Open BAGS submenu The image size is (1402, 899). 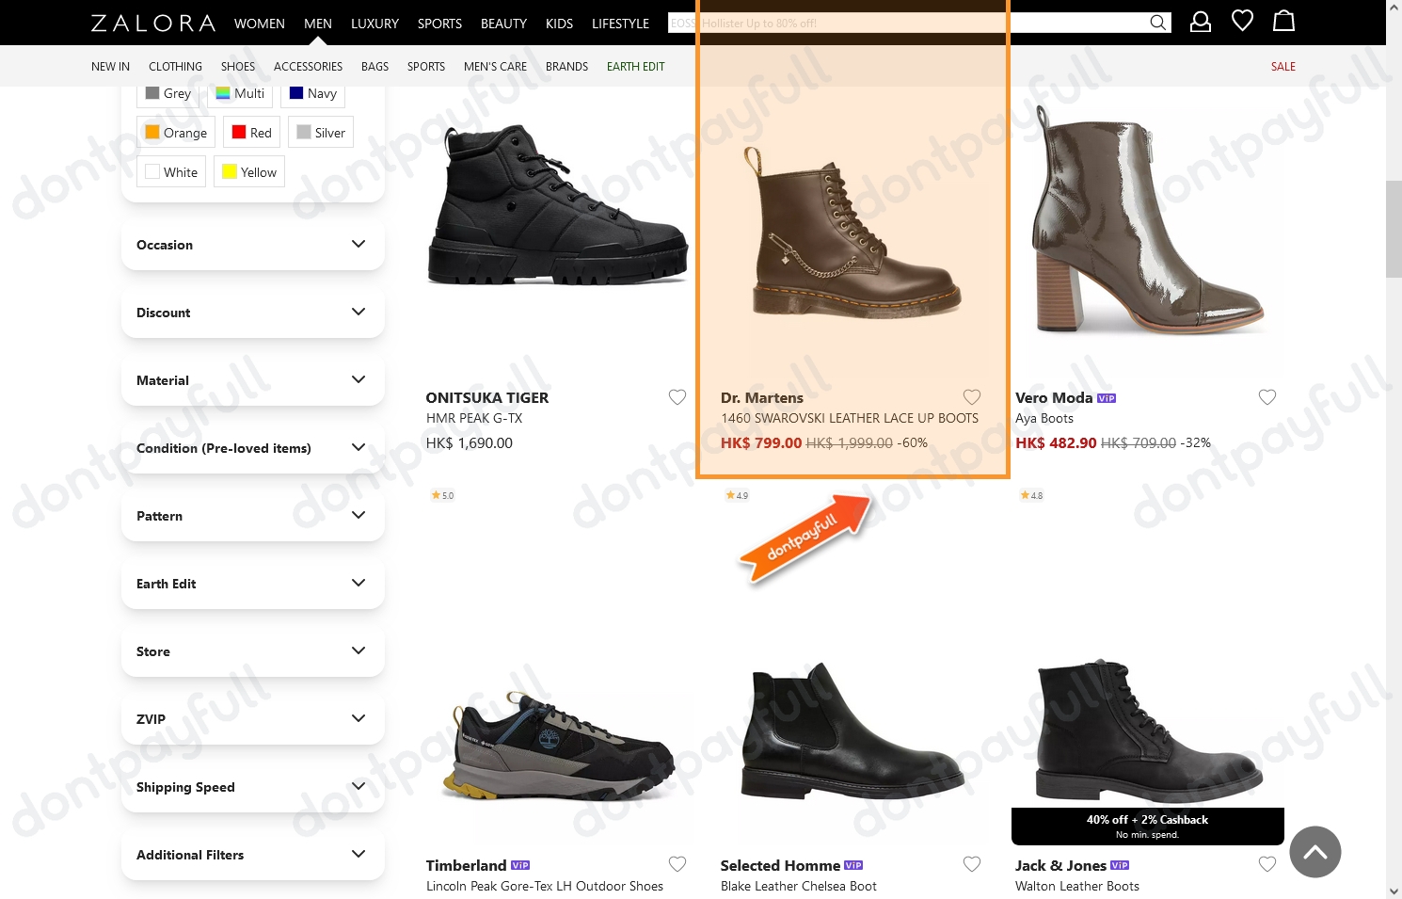point(374,67)
